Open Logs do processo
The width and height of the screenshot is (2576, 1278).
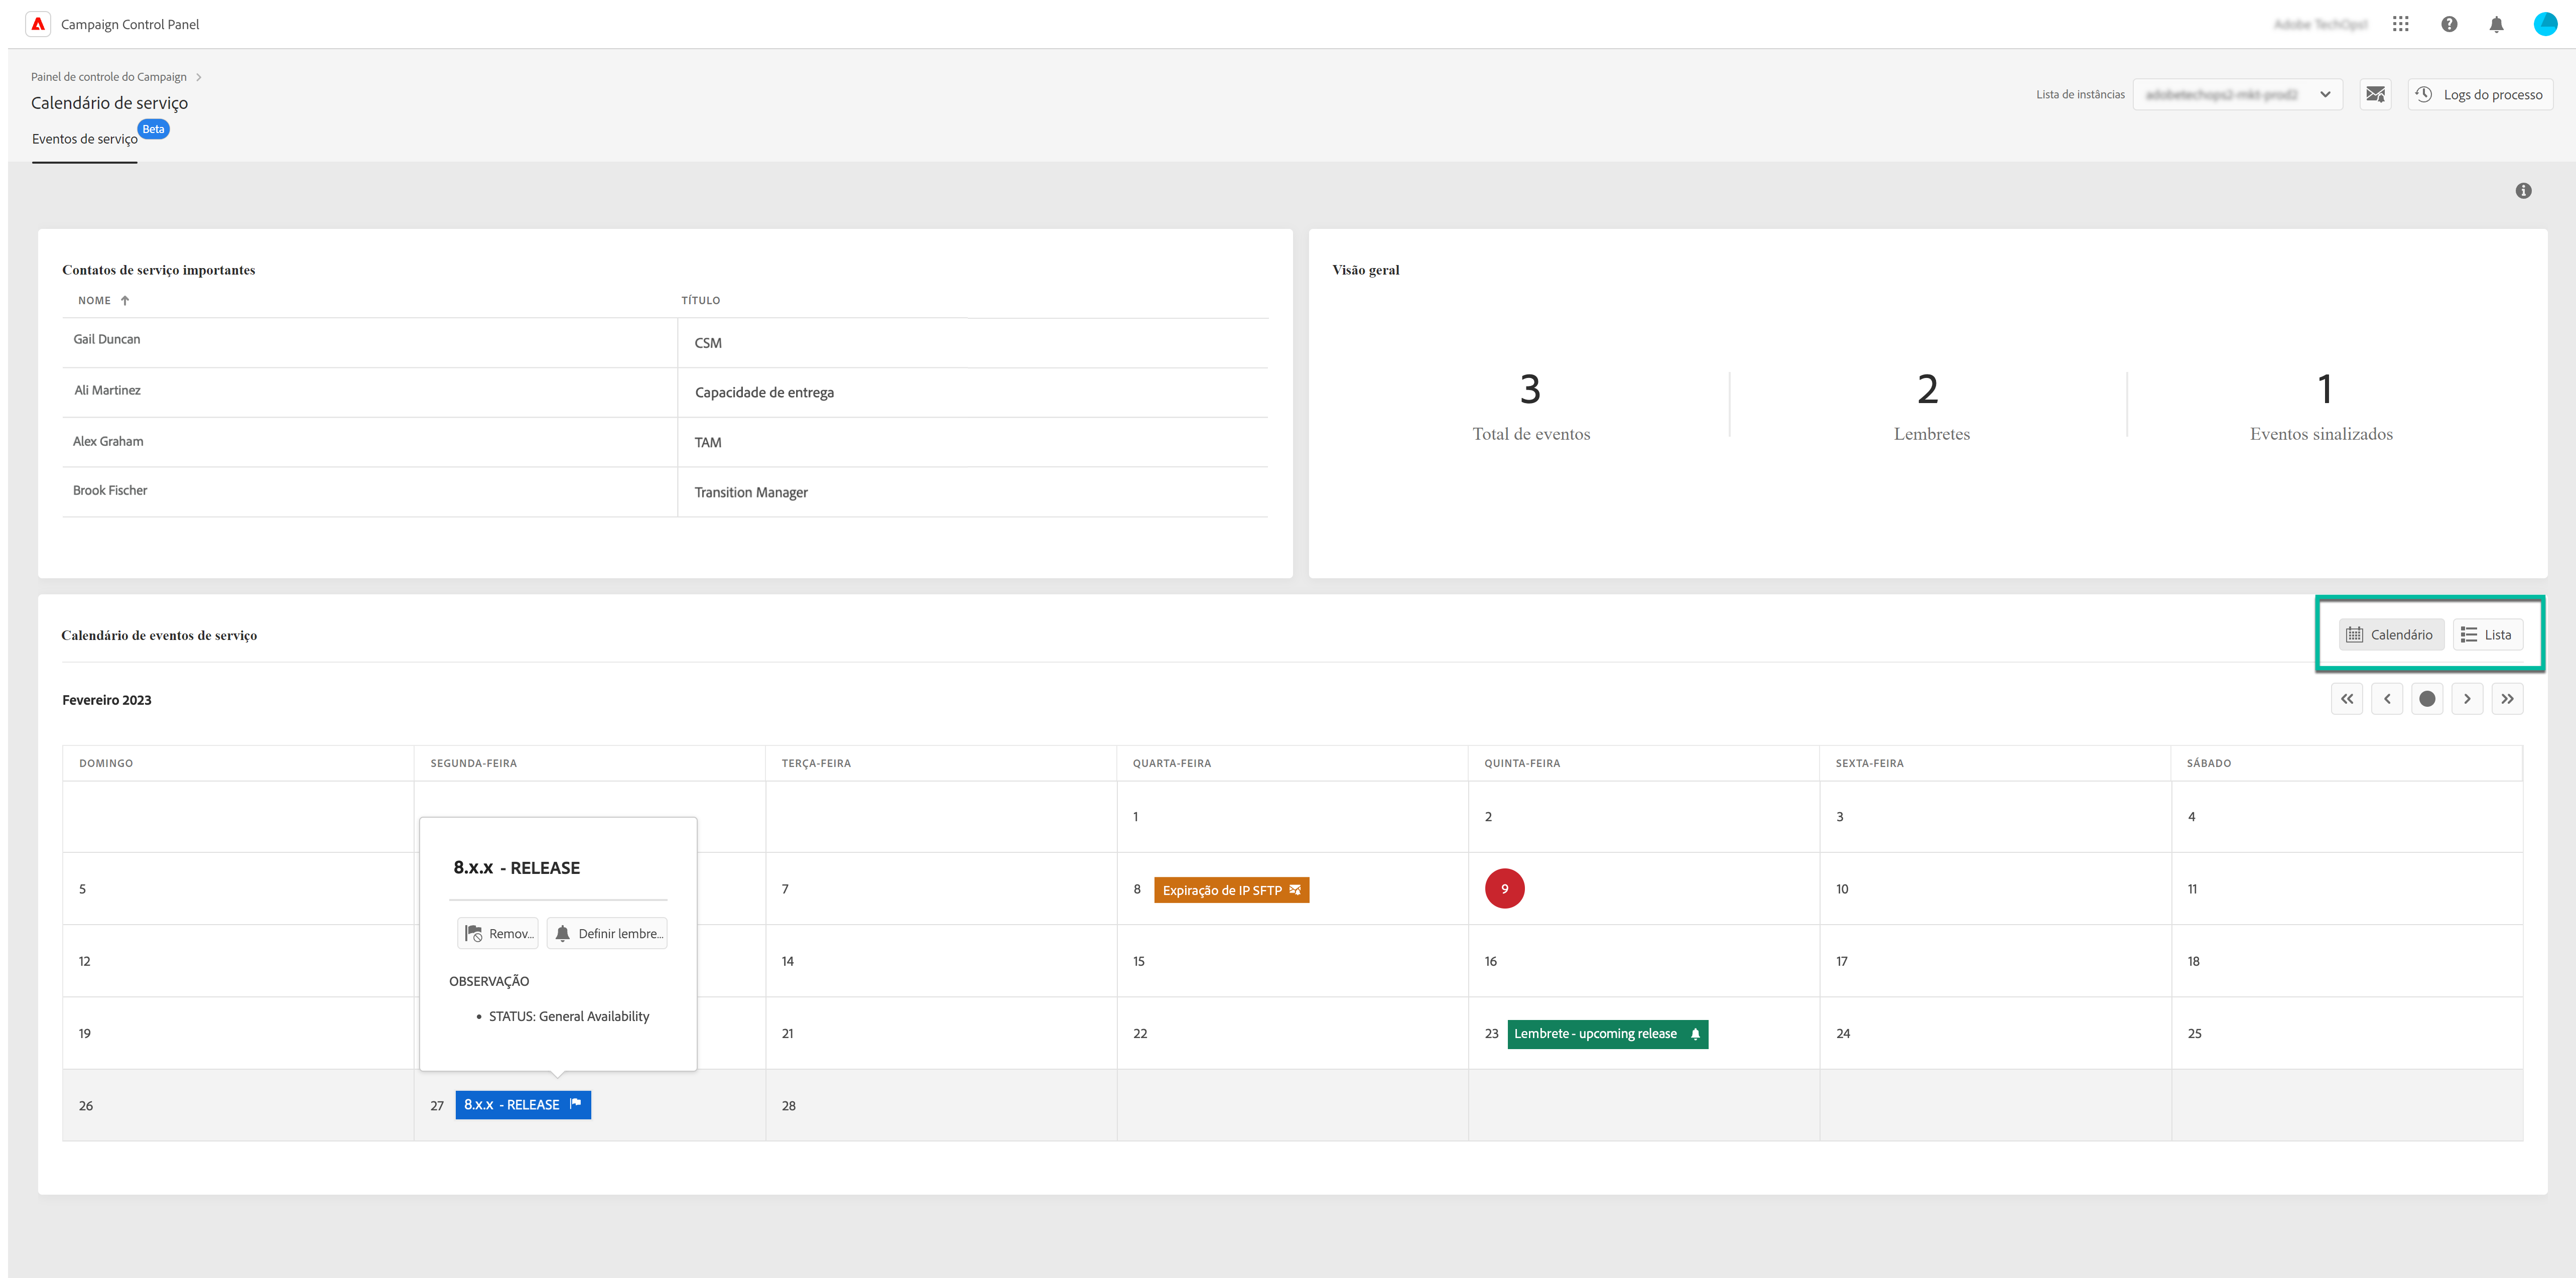click(x=2480, y=94)
